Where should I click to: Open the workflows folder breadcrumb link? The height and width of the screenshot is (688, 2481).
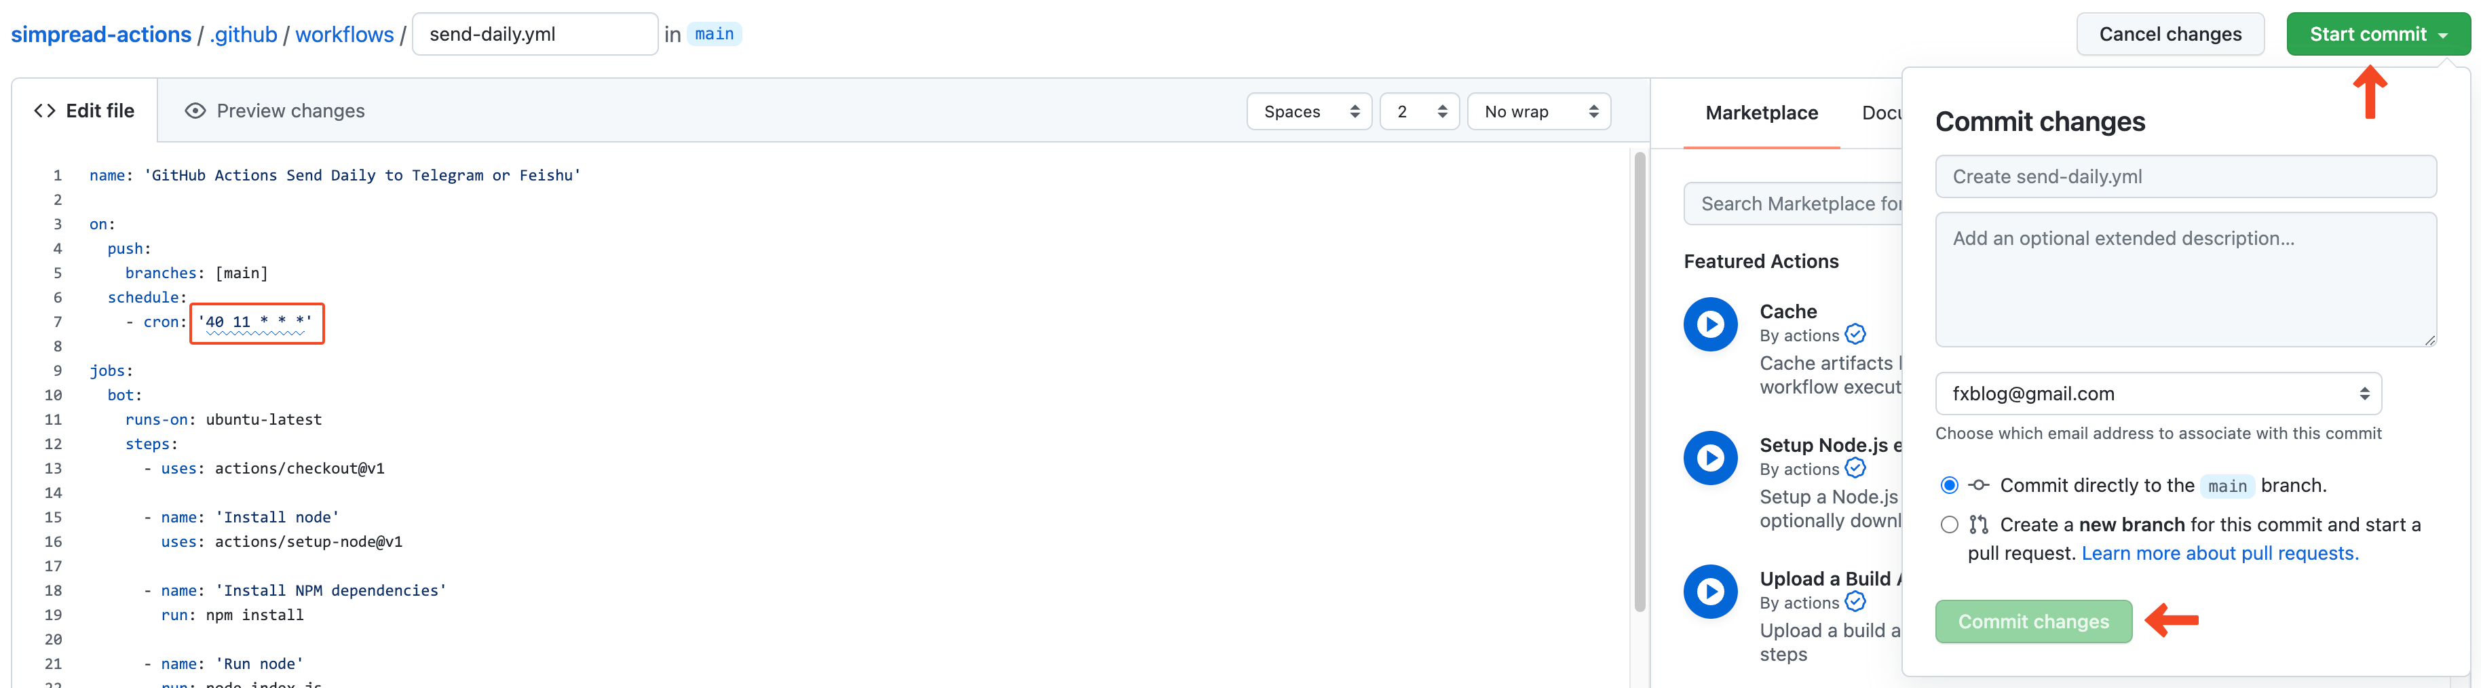(345, 34)
